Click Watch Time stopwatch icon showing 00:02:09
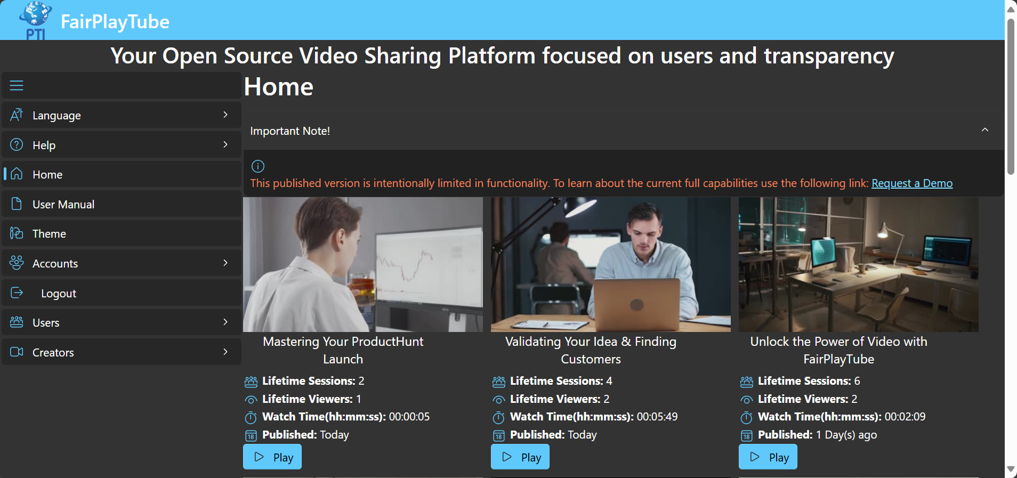 (747, 417)
